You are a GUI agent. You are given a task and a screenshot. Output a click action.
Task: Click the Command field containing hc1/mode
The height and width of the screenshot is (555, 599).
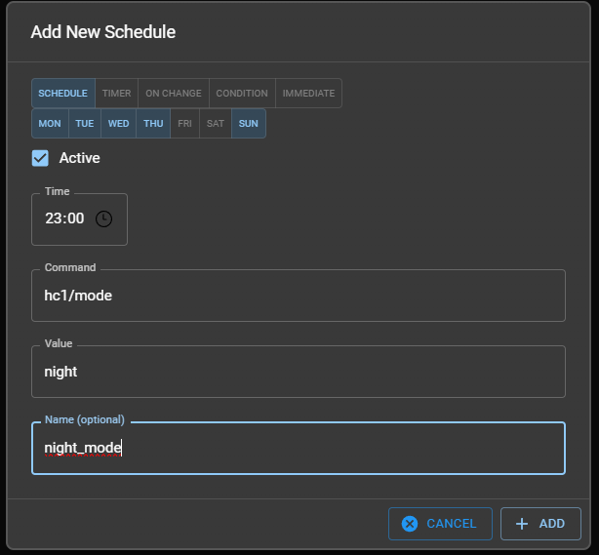298,296
